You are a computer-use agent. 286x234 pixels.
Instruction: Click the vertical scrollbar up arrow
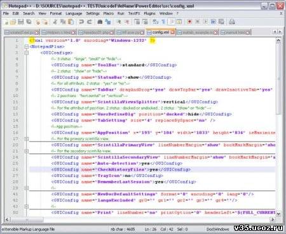[x=278, y=40]
